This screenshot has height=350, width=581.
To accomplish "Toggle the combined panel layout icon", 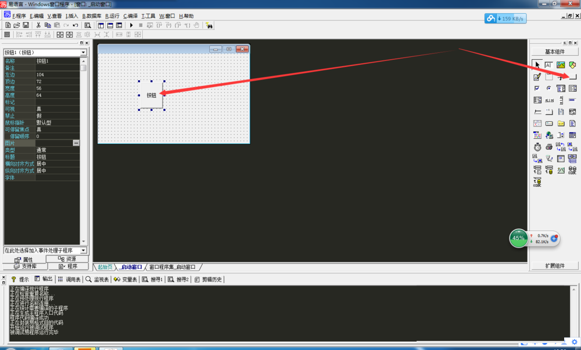I will click(x=119, y=25).
